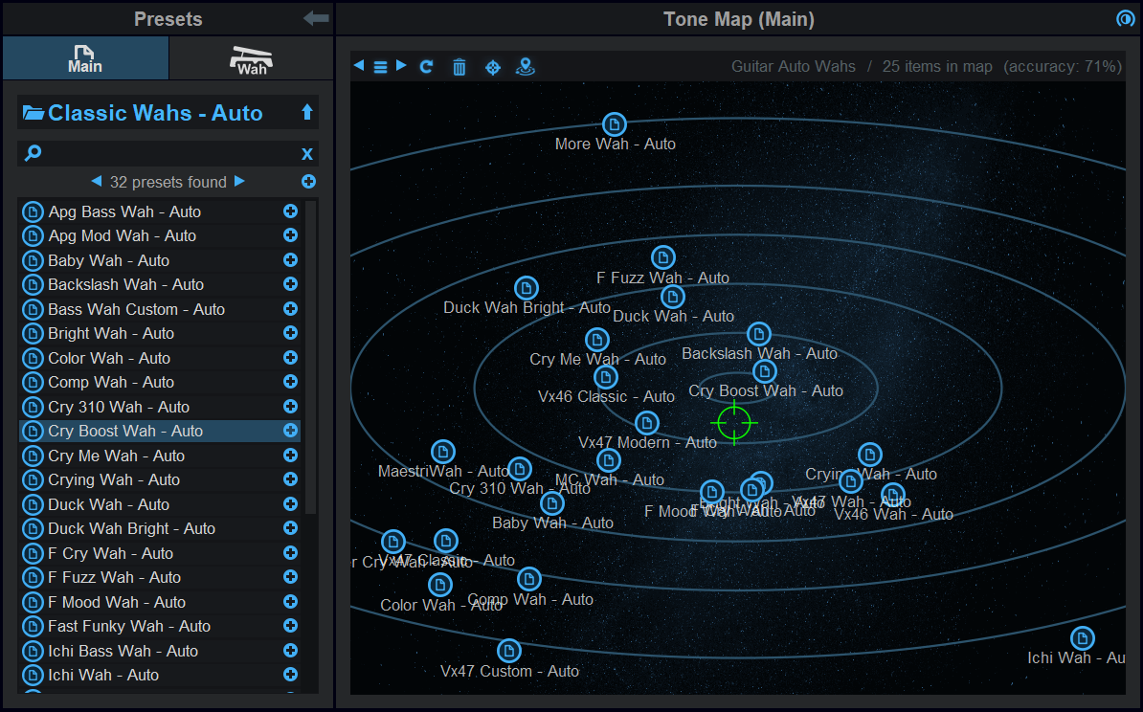The image size is (1143, 712).
Task: Go to the previous preset with the left arrow
Action: click(97, 181)
